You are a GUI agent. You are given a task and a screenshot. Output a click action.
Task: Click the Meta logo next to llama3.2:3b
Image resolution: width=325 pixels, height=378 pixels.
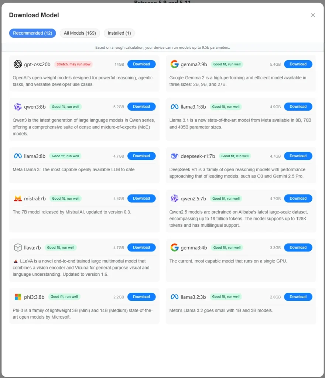point(174,297)
